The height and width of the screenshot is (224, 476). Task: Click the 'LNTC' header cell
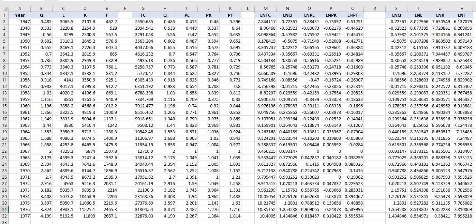[266, 15]
